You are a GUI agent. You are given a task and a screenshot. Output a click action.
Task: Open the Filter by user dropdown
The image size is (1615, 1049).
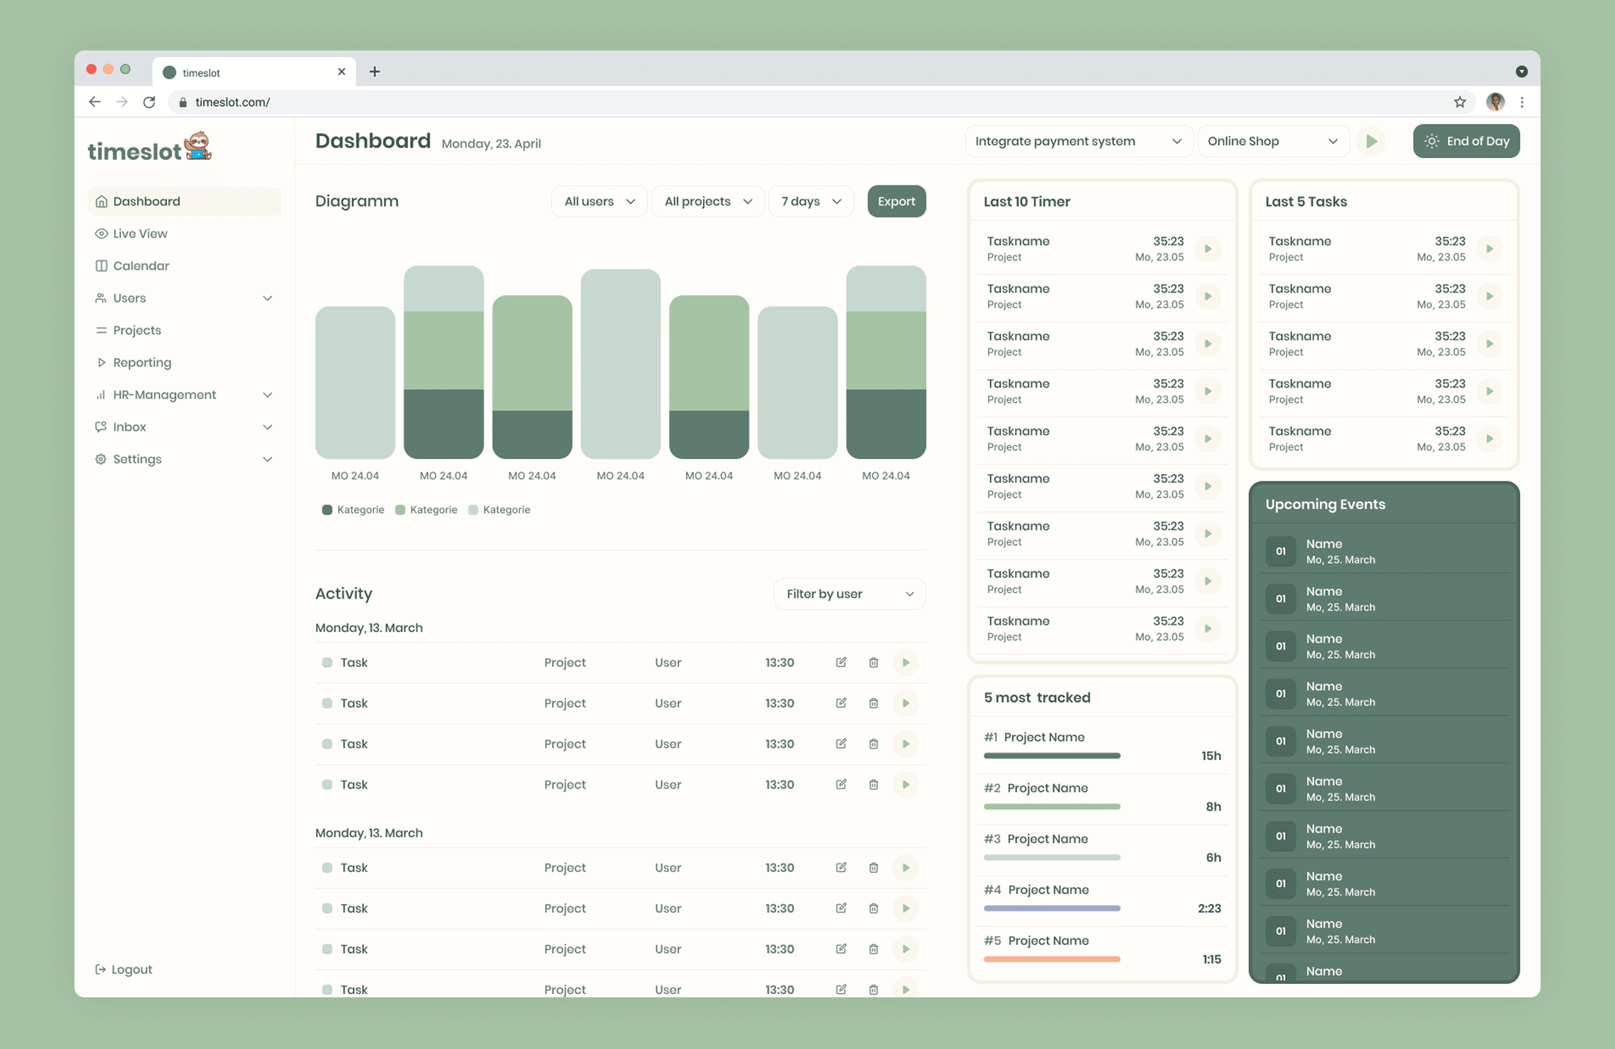pyautogui.click(x=850, y=593)
